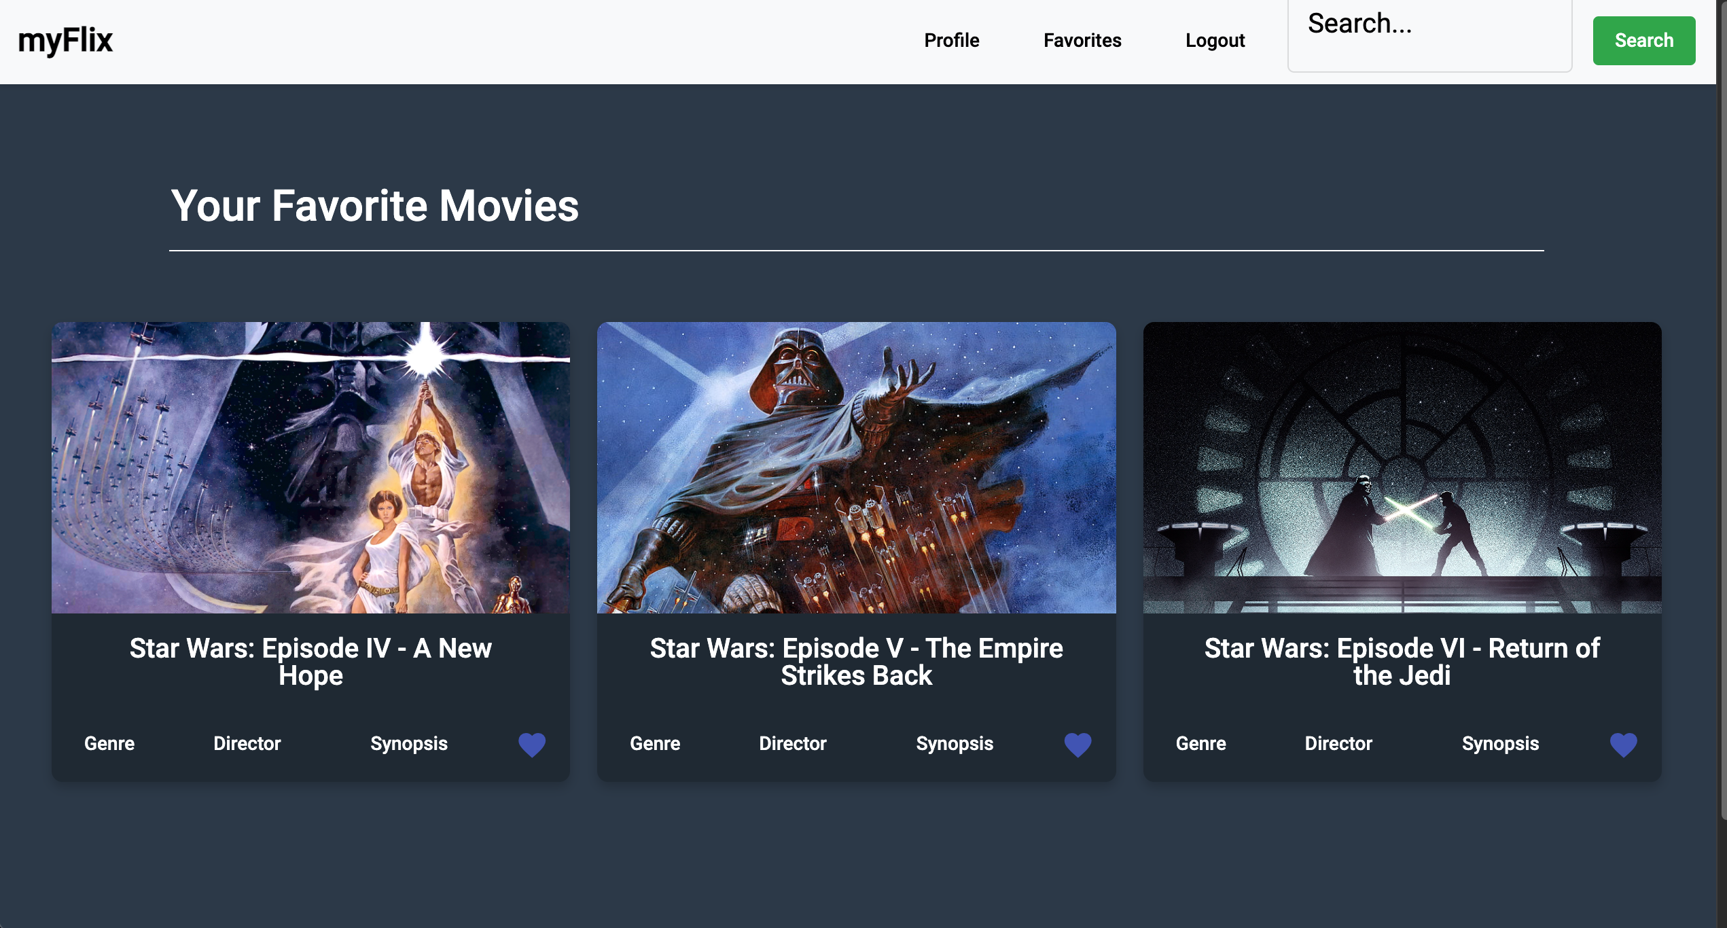Go to Favorites in navigation bar

pos(1082,41)
